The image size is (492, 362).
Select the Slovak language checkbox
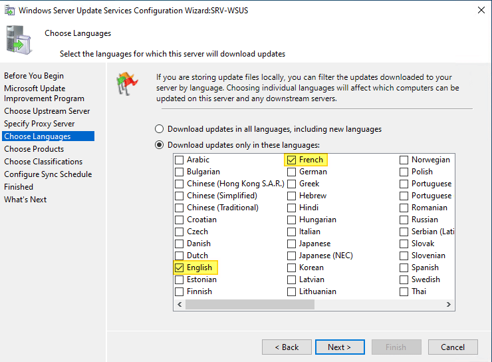[x=404, y=244]
